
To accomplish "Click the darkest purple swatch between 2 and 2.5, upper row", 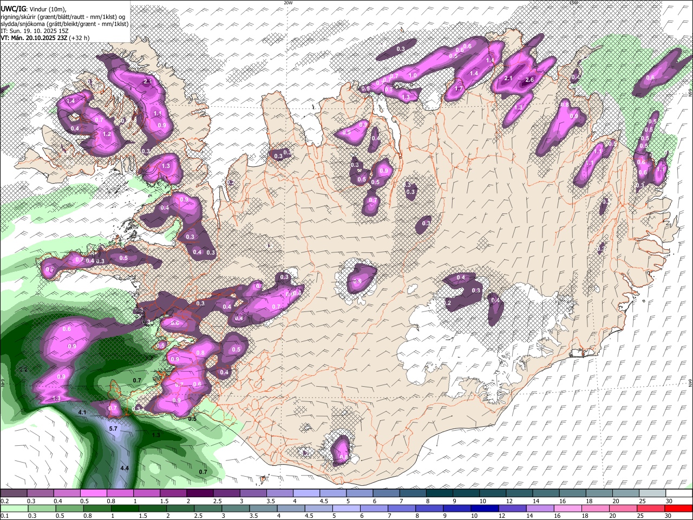I will pyautogui.click(x=200, y=493).
